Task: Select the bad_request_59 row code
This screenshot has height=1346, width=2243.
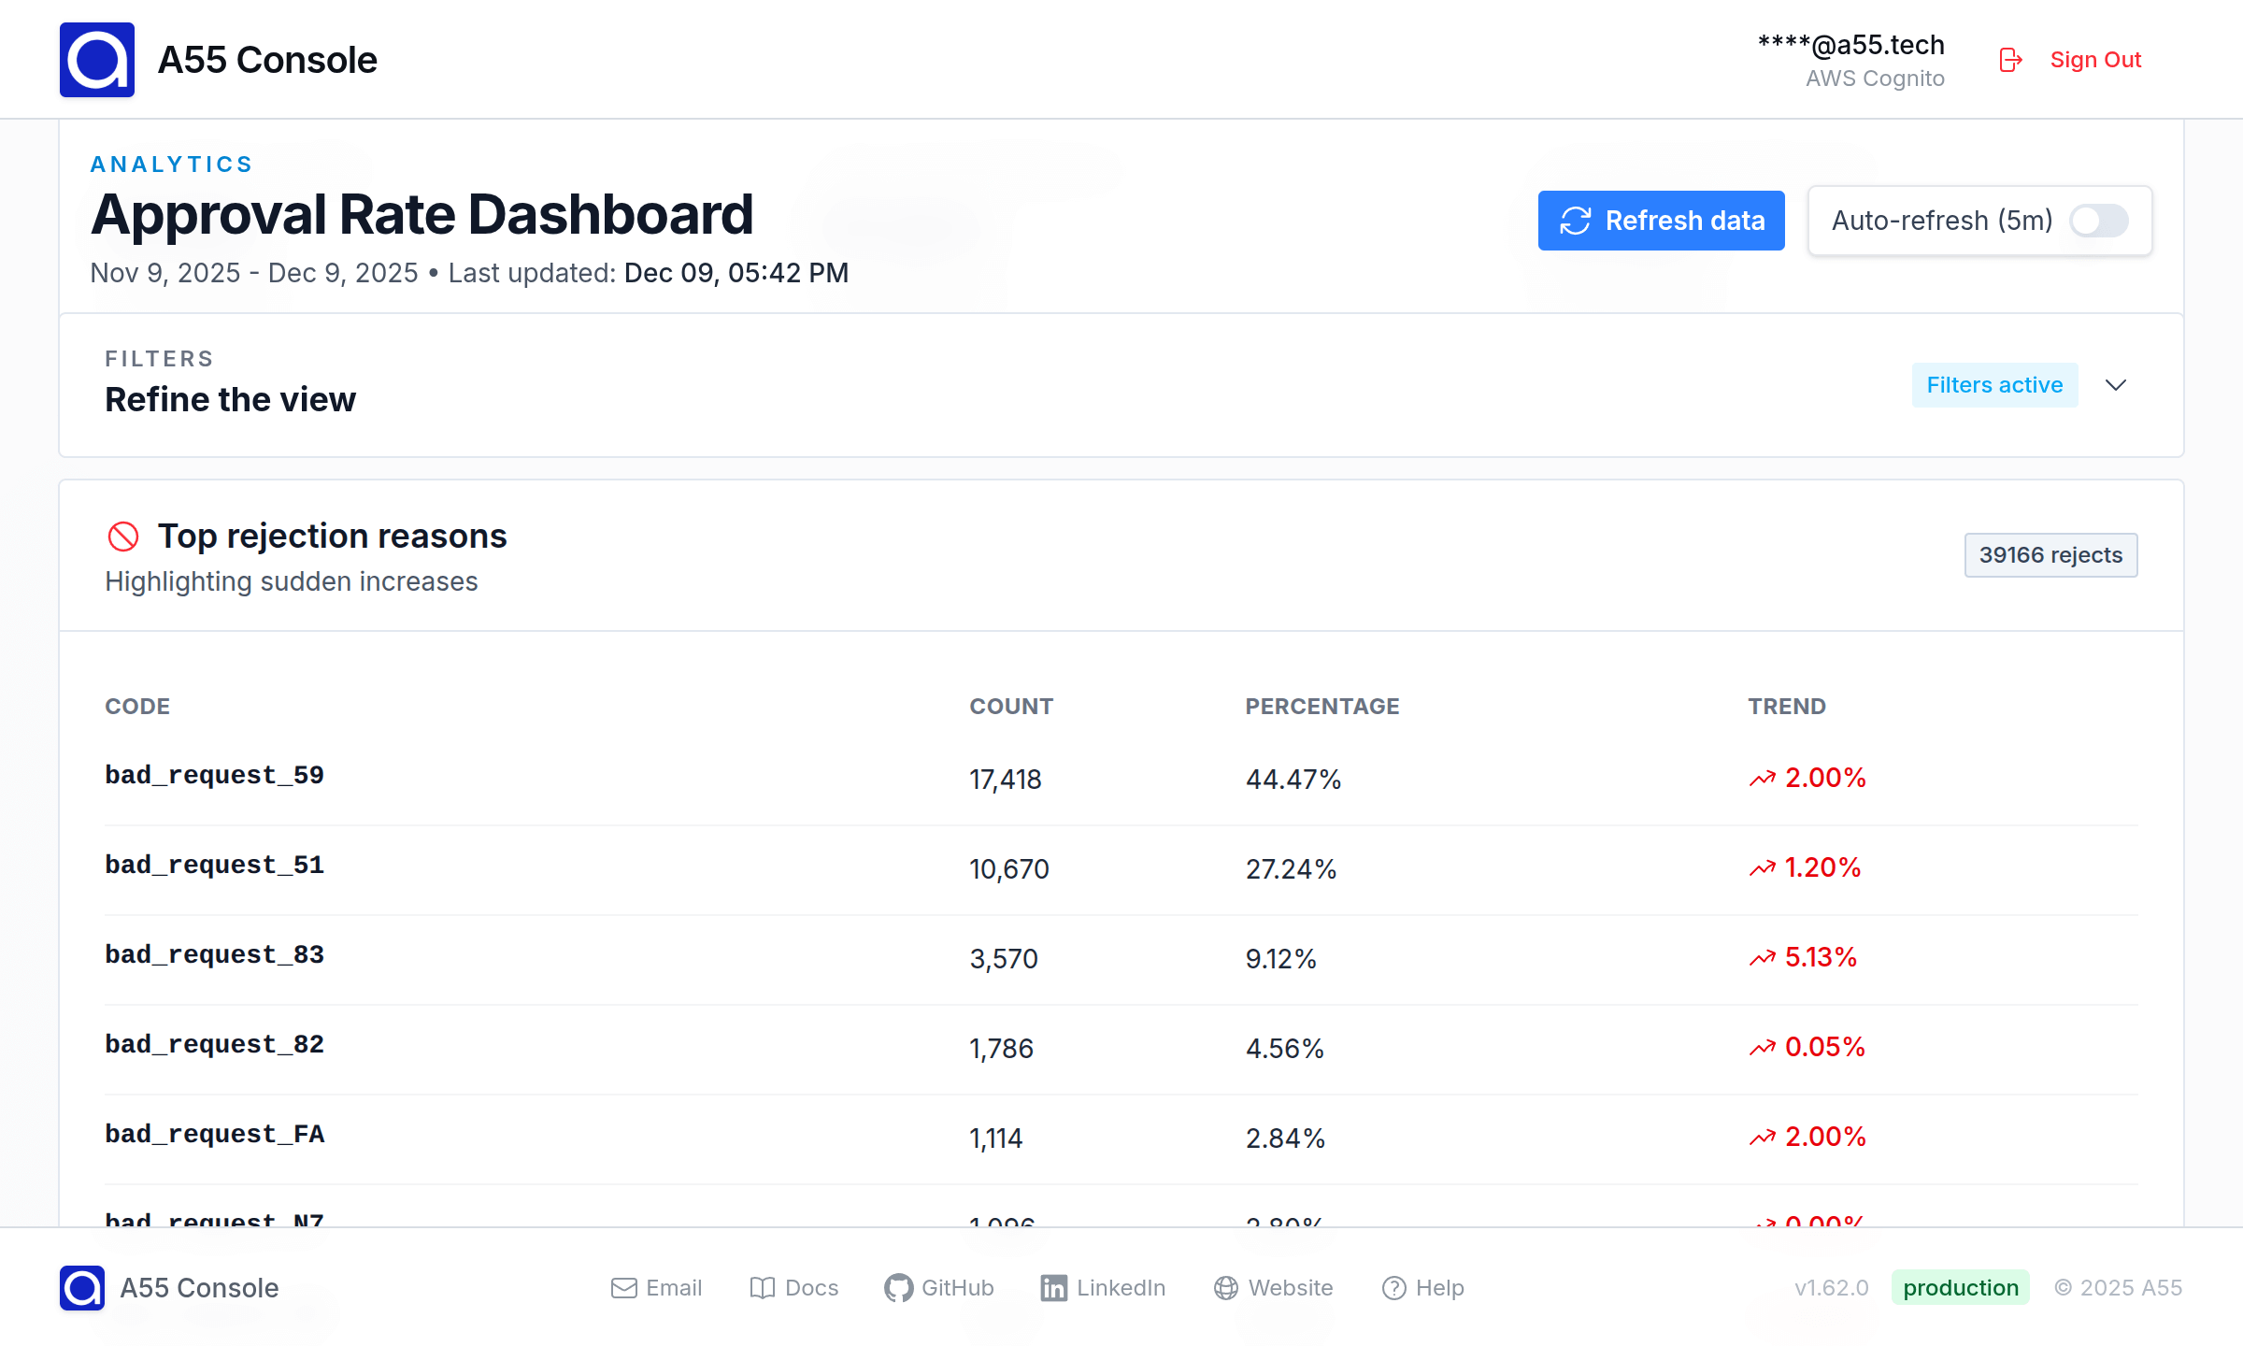Action: pos(214,775)
